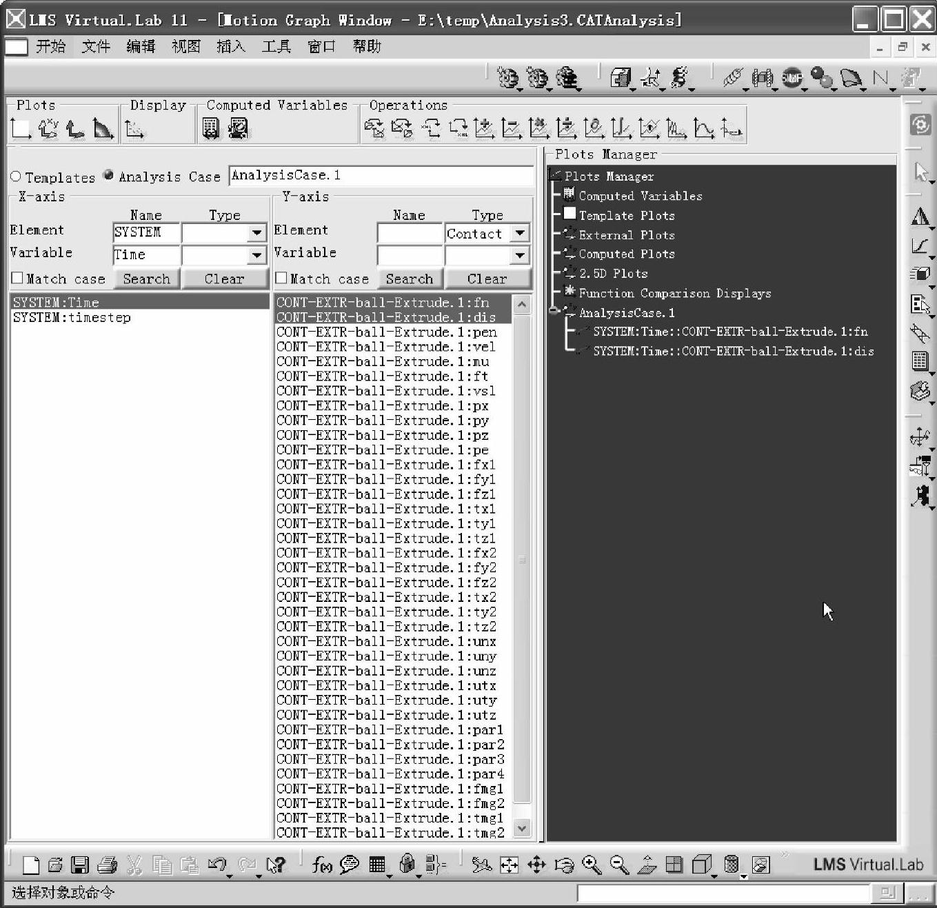Click the Y-axis Search button
Image resolution: width=937 pixels, height=908 pixels.
pos(410,279)
